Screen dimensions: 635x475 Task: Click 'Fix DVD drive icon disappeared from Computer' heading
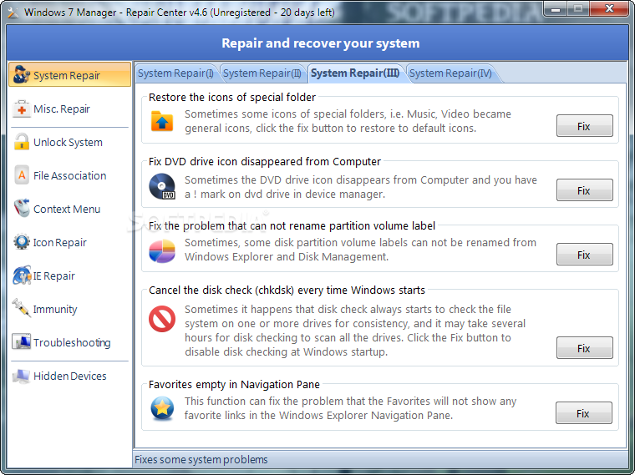coord(265,161)
